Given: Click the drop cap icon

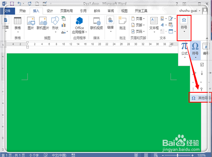Looking at the screenshot, I should [162, 31].
